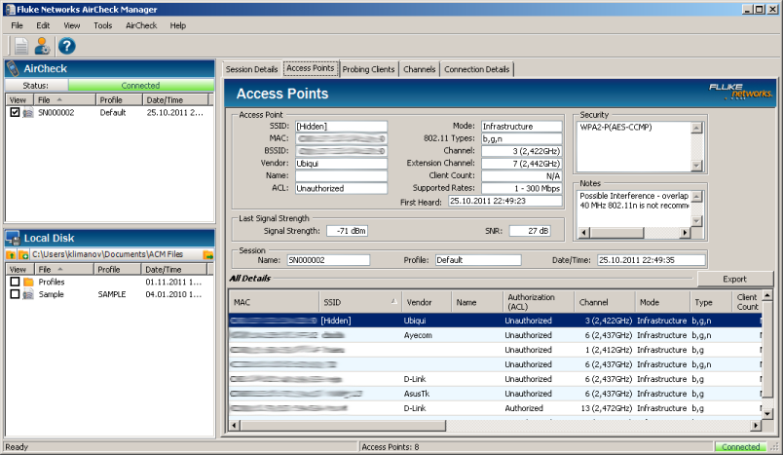Image resolution: width=783 pixels, height=455 pixels.
Task: Click details table scroll down arrow
Action: 767,413
